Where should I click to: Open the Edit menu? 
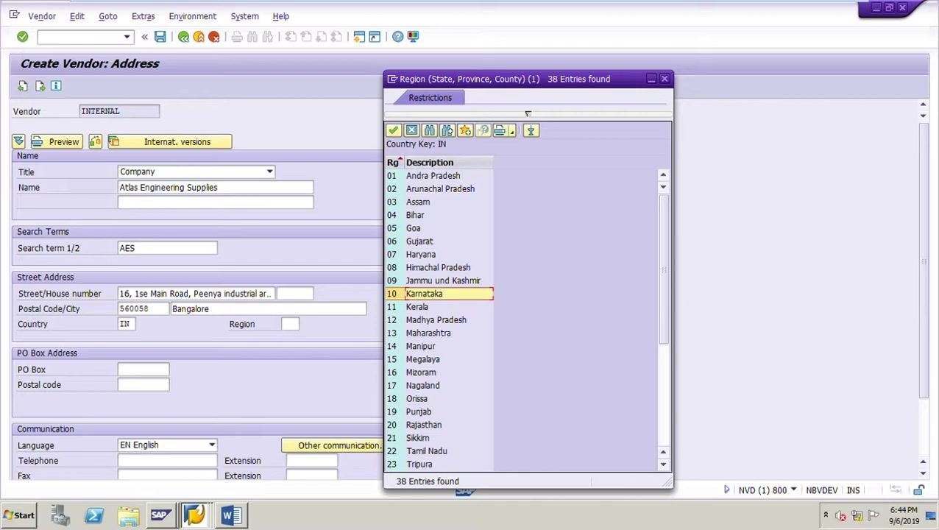[77, 16]
